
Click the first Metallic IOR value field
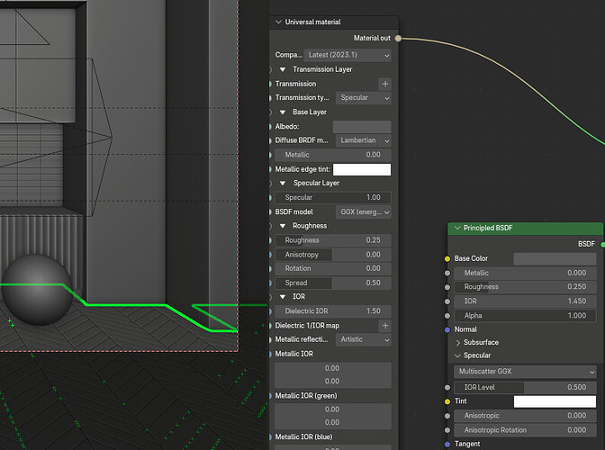click(332, 368)
